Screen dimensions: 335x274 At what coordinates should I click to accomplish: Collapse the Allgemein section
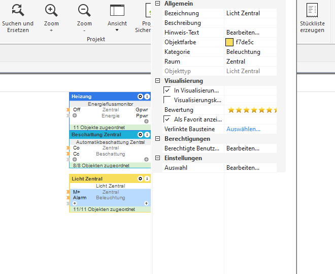click(157, 4)
